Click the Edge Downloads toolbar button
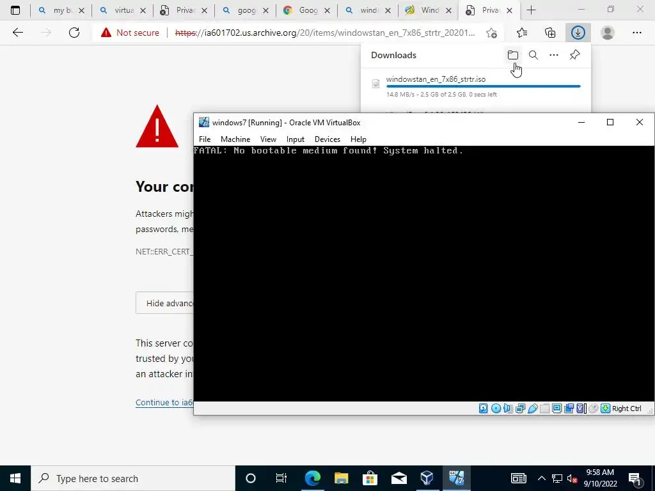 coord(578,33)
